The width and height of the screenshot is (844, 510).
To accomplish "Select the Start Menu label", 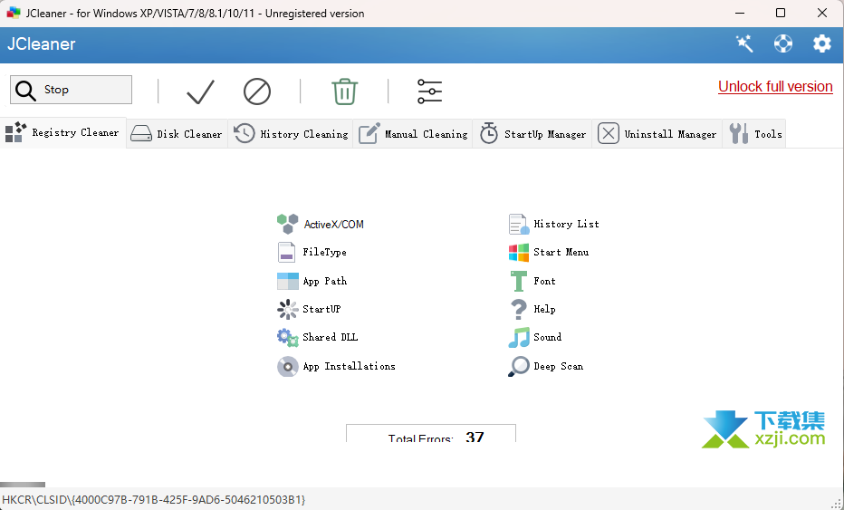I will click(561, 252).
